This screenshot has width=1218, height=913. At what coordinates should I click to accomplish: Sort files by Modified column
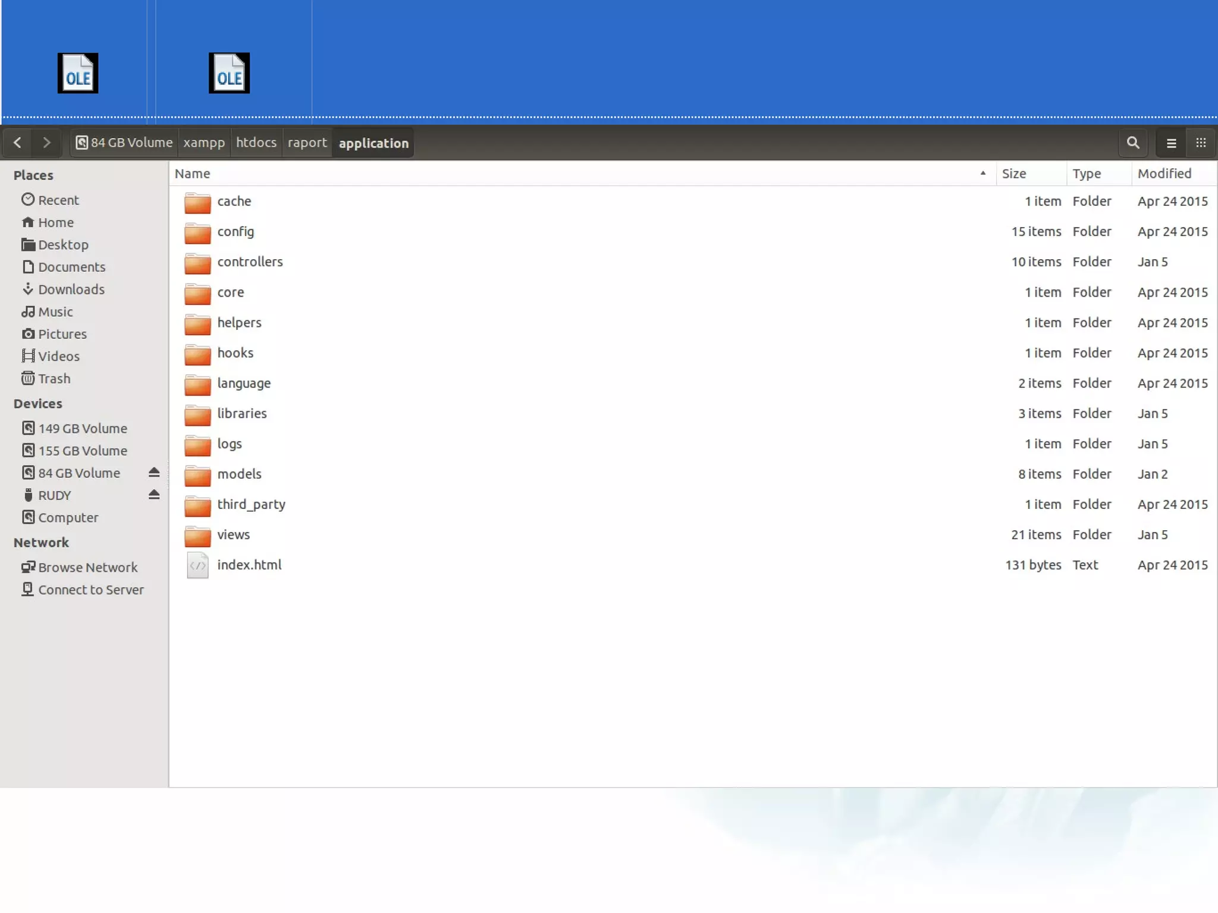pyautogui.click(x=1164, y=174)
